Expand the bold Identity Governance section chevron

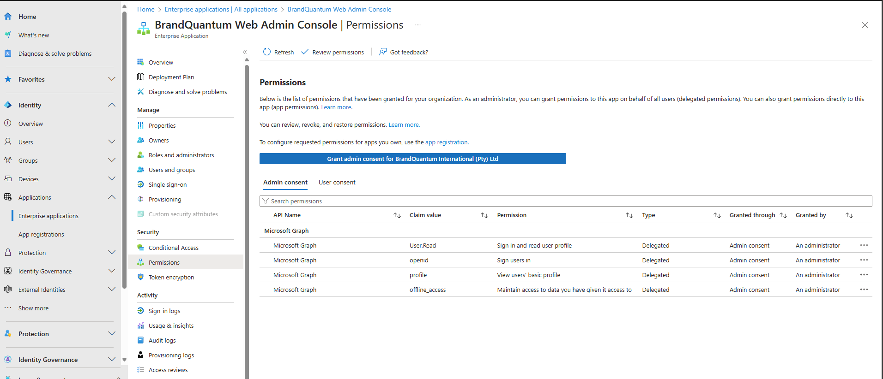[x=112, y=359]
